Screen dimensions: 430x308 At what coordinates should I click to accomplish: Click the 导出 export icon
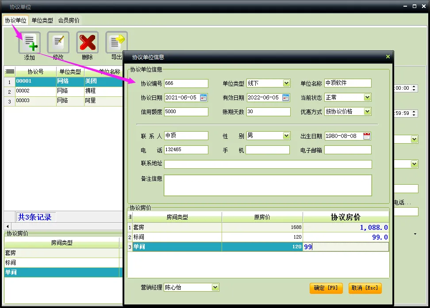click(116, 42)
